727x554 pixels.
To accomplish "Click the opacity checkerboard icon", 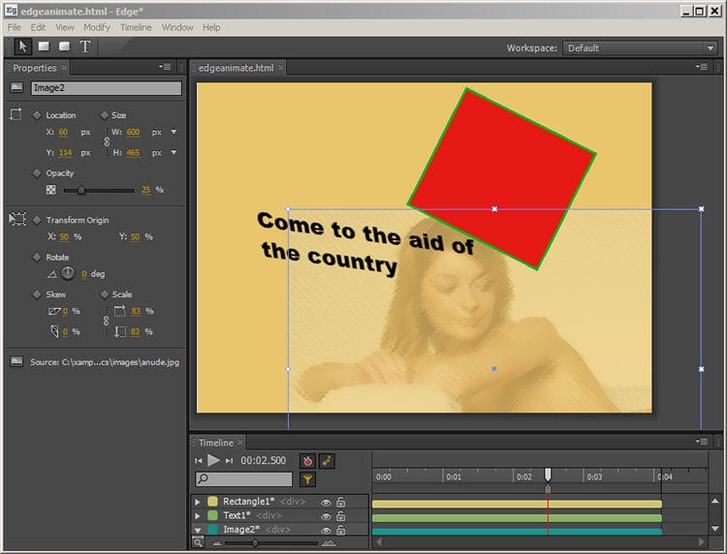I will click(x=51, y=190).
